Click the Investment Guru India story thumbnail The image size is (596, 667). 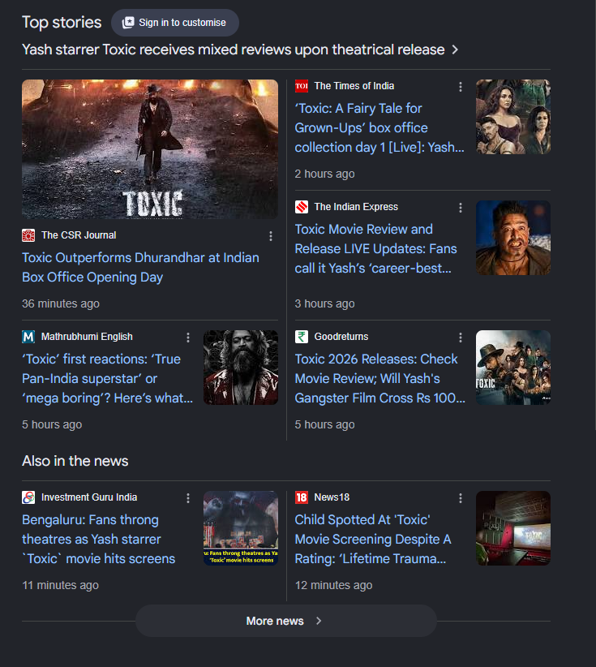tap(241, 528)
